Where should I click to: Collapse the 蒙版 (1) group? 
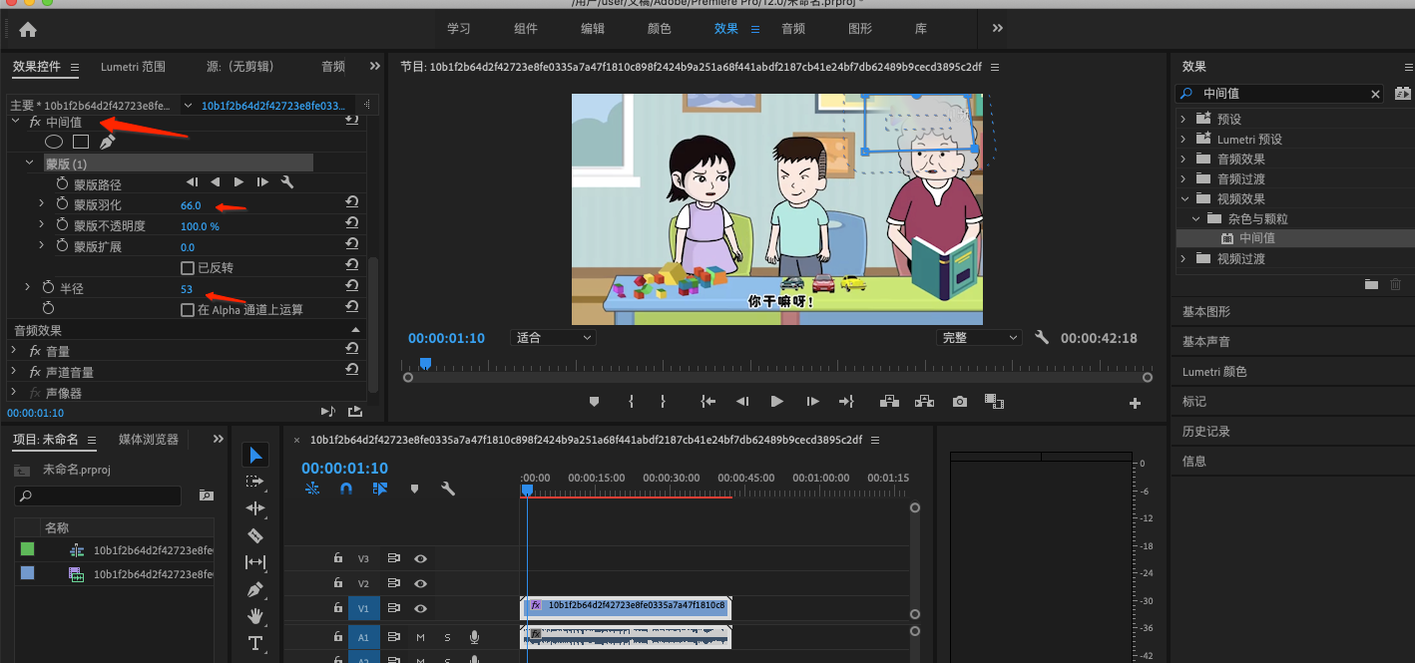30,163
